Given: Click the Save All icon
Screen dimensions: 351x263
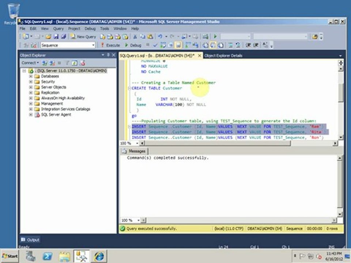Looking at the screenshot, I should point(64,37).
